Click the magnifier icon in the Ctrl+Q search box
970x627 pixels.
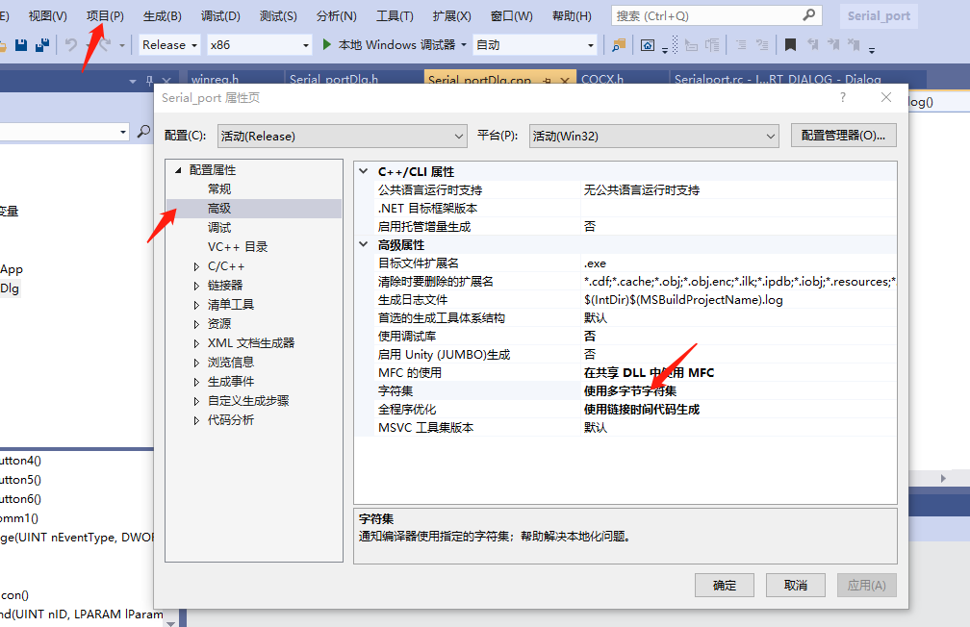pos(808,15)
